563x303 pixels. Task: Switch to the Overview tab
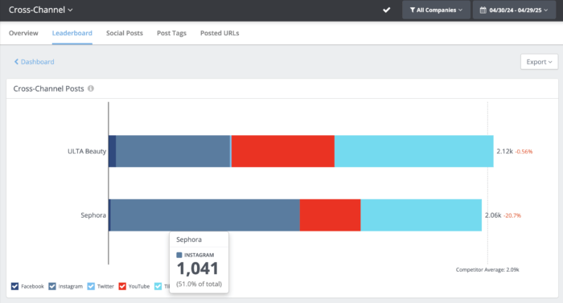click(23, 33)
